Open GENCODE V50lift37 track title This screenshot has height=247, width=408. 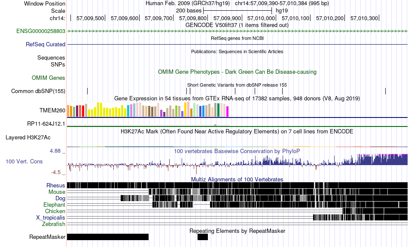pyautogui.click(x=237, y=25)
